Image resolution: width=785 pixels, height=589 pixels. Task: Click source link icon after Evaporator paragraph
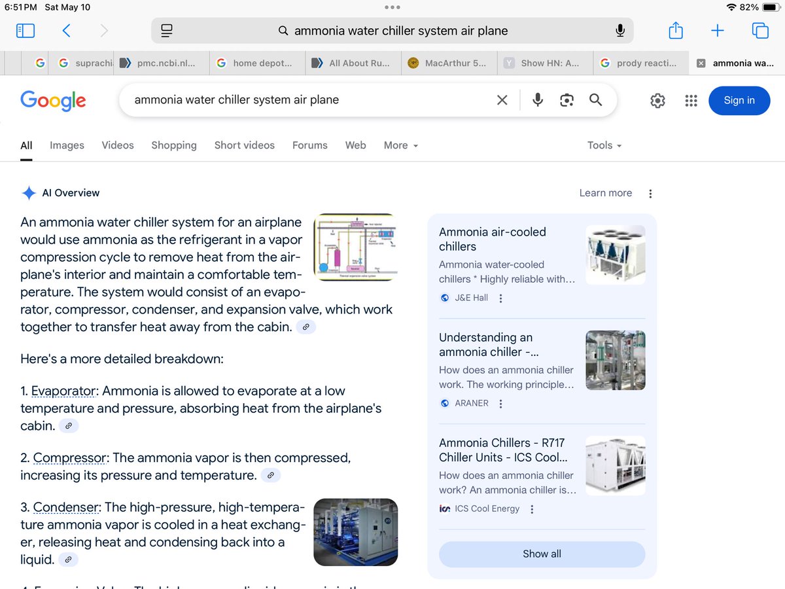[69, 426]
